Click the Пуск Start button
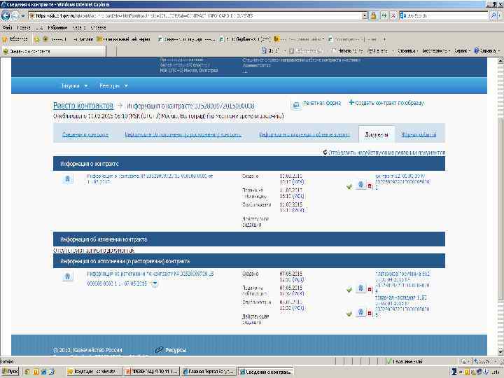 [x=10, y=372]
